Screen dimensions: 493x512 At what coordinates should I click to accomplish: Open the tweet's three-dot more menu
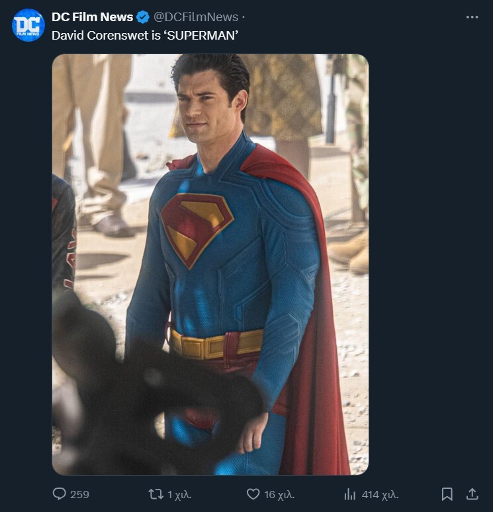coord(472,17)
